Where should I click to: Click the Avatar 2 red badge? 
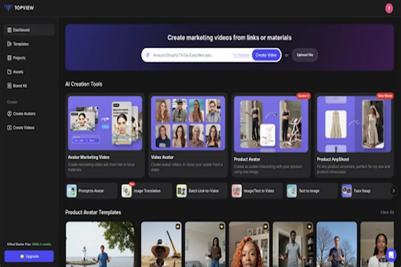[303, 96]
